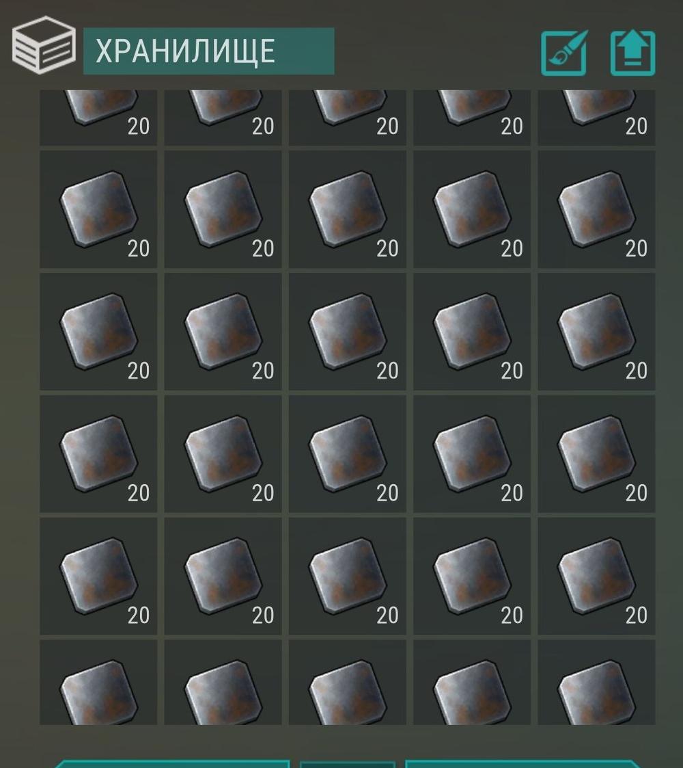
Task: Select middle metal plate in third fully visible row
Action: [348, 454]
